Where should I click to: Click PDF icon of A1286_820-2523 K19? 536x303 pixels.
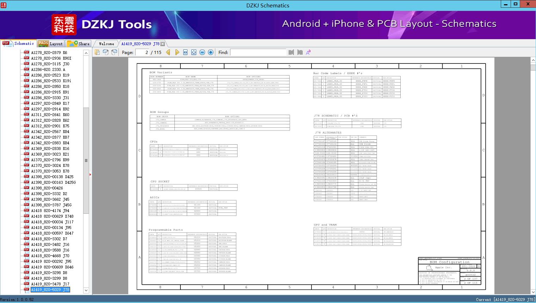[26, 75]
